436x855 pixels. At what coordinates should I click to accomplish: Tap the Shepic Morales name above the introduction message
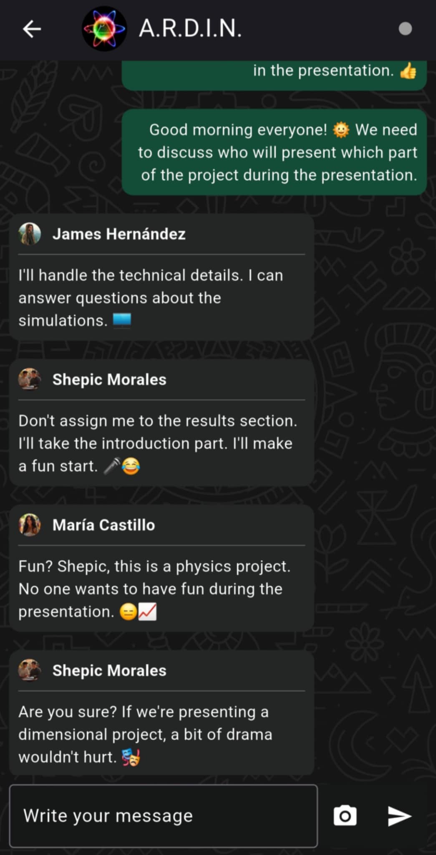[x=109, y=379]
